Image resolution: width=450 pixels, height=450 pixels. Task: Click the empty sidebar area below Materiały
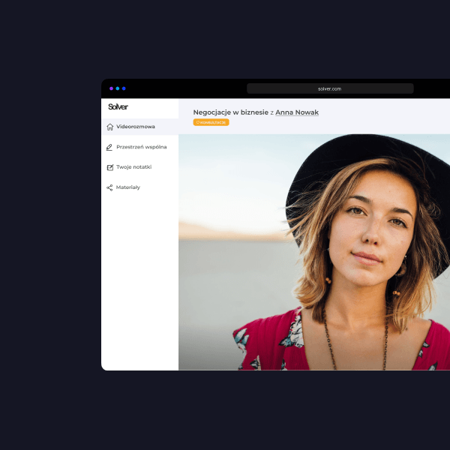point(139,285)
